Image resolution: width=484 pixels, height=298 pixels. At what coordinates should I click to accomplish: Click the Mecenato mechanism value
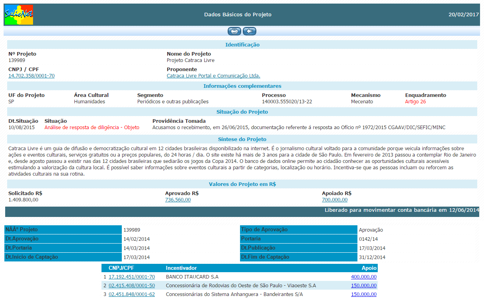tap(362, 102)
